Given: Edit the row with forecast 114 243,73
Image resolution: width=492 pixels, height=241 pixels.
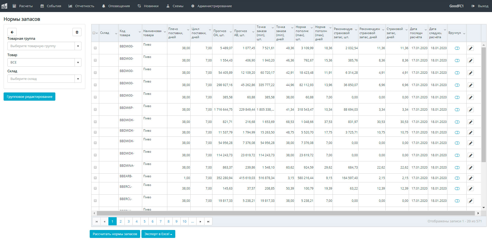Looking at the screenshot, I should coord(471,155).
